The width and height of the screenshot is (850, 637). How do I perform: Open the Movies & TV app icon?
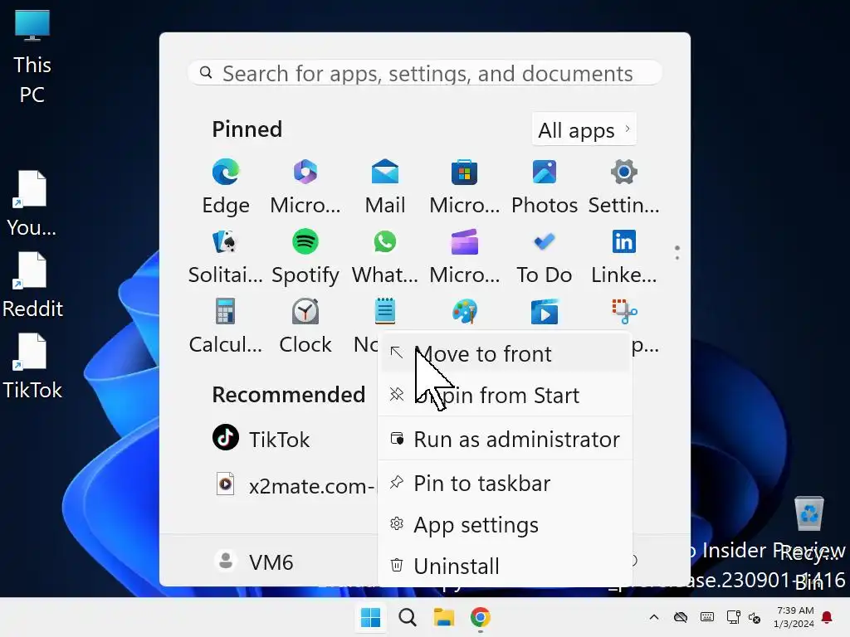pos(545,312)
